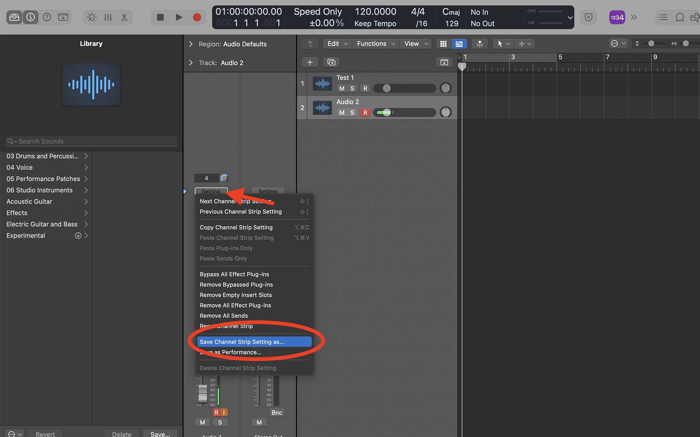
Task: Click the up-level arrow icon beside Edit
Action: click(310, 44)
